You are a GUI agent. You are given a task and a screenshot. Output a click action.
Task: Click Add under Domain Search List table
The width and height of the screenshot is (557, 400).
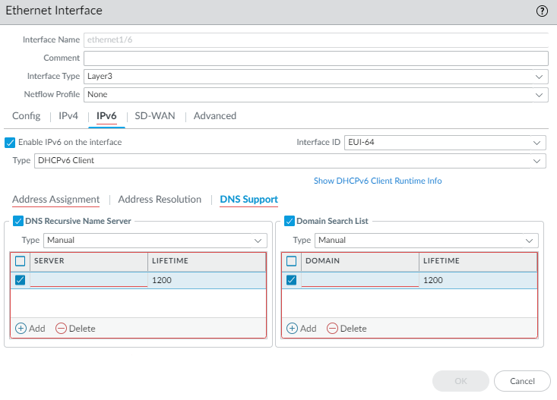pos(300,329)
